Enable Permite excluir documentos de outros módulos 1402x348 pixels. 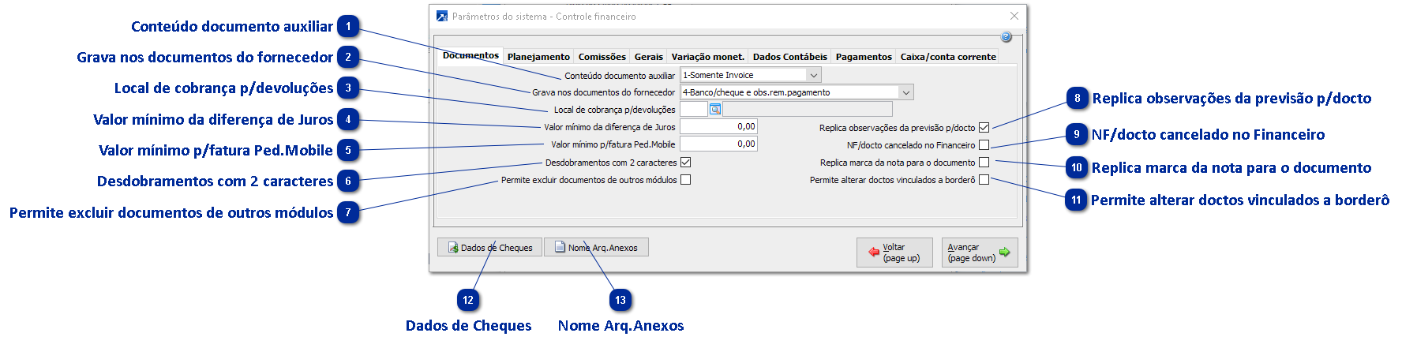pyautogui.click(x=685, y=180)
